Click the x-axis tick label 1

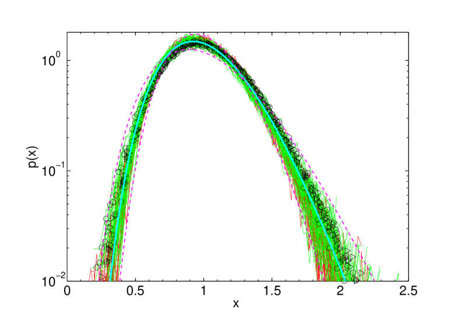203,291
